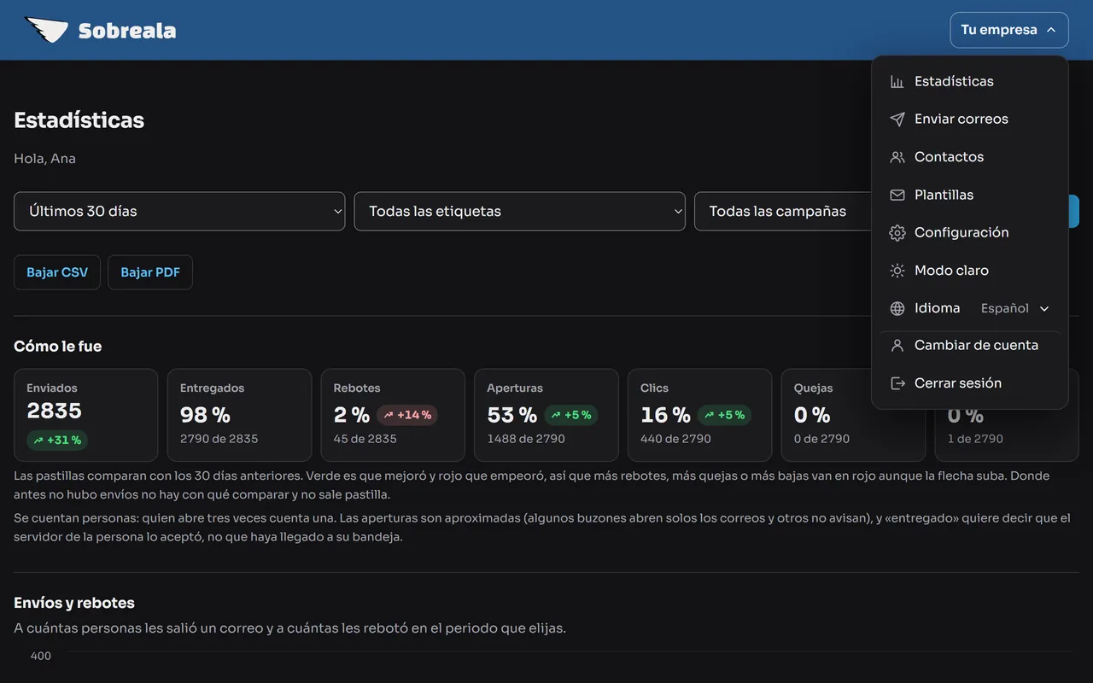This screenshot has height=683, width=1093.
Task: Select Plantillas in the account menu
Action: pos(970,195)
